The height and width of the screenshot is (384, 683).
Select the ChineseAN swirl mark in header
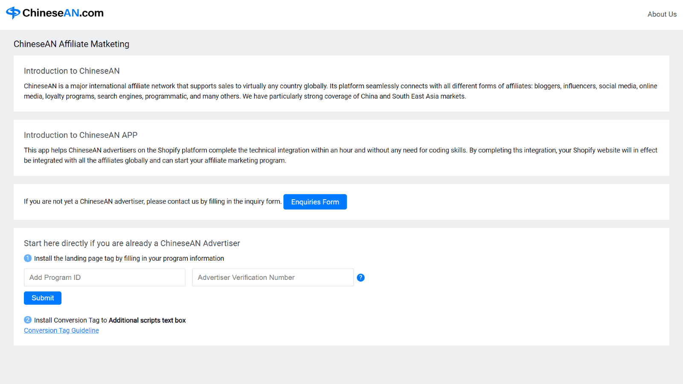point(13,12)
